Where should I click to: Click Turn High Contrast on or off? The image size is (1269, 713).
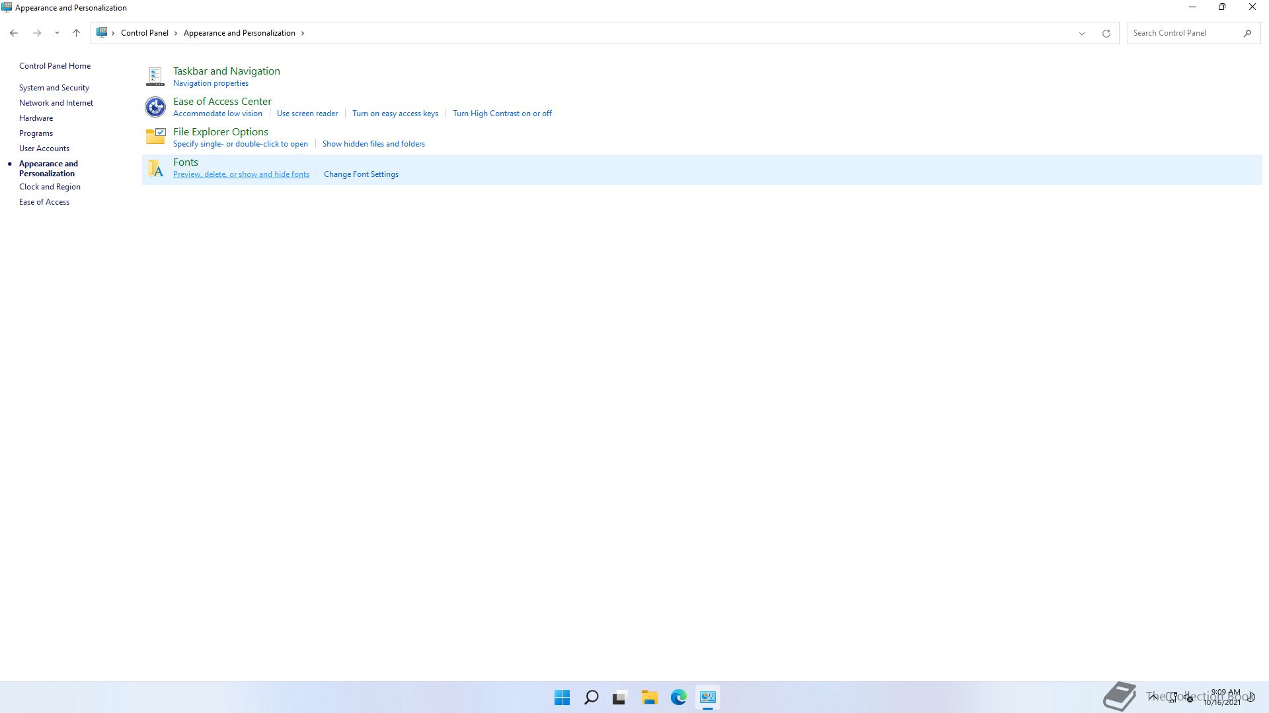coord(502,114)
